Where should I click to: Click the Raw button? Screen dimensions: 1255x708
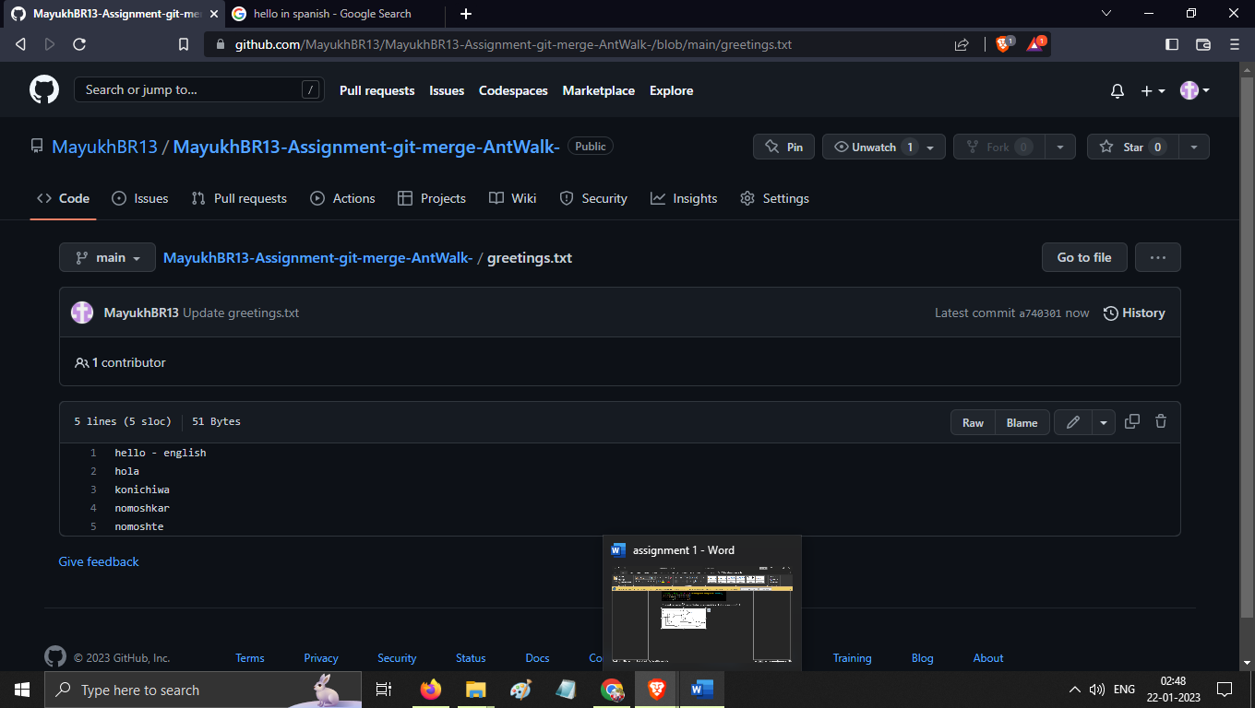click(973, 421)
